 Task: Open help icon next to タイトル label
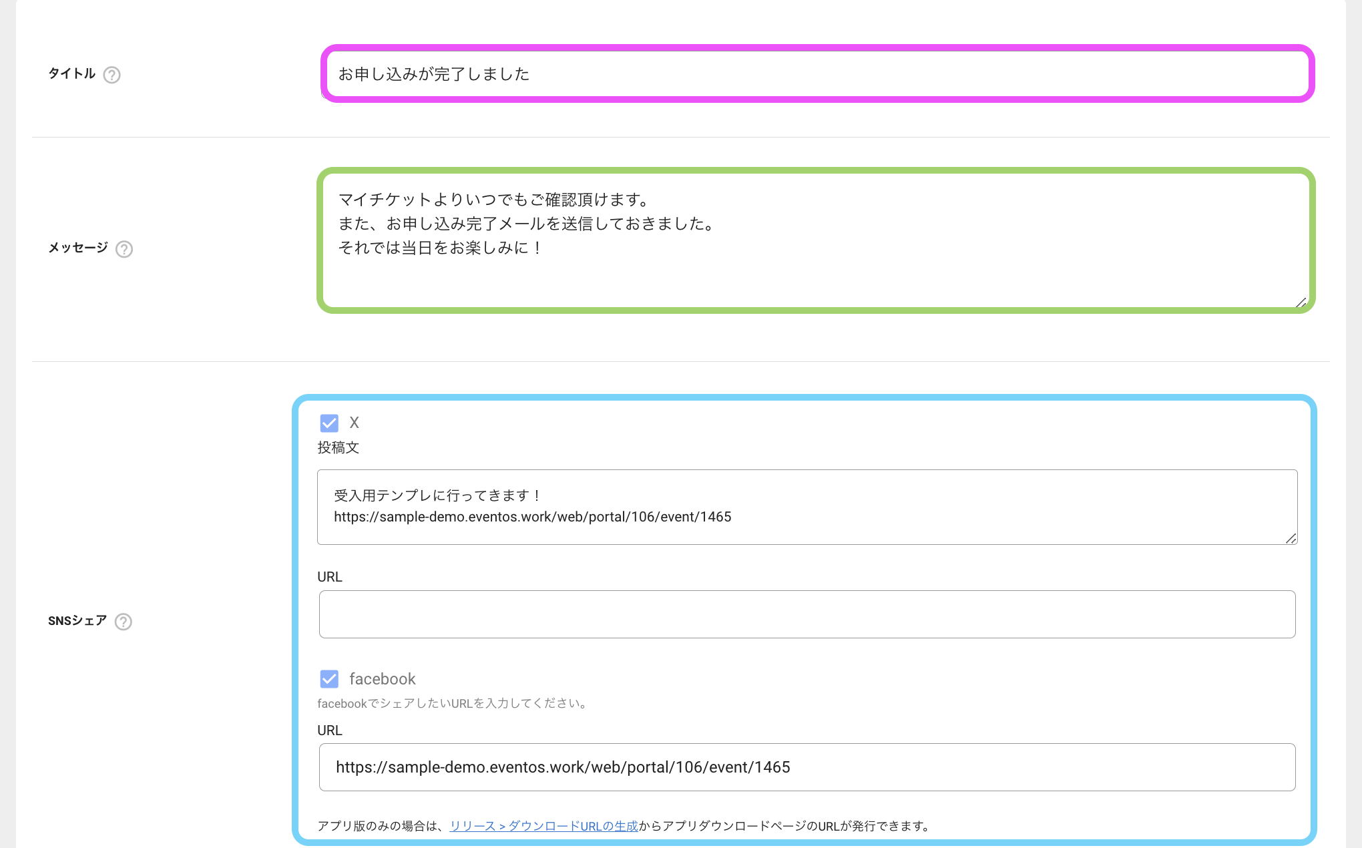(x=112, y=75)
